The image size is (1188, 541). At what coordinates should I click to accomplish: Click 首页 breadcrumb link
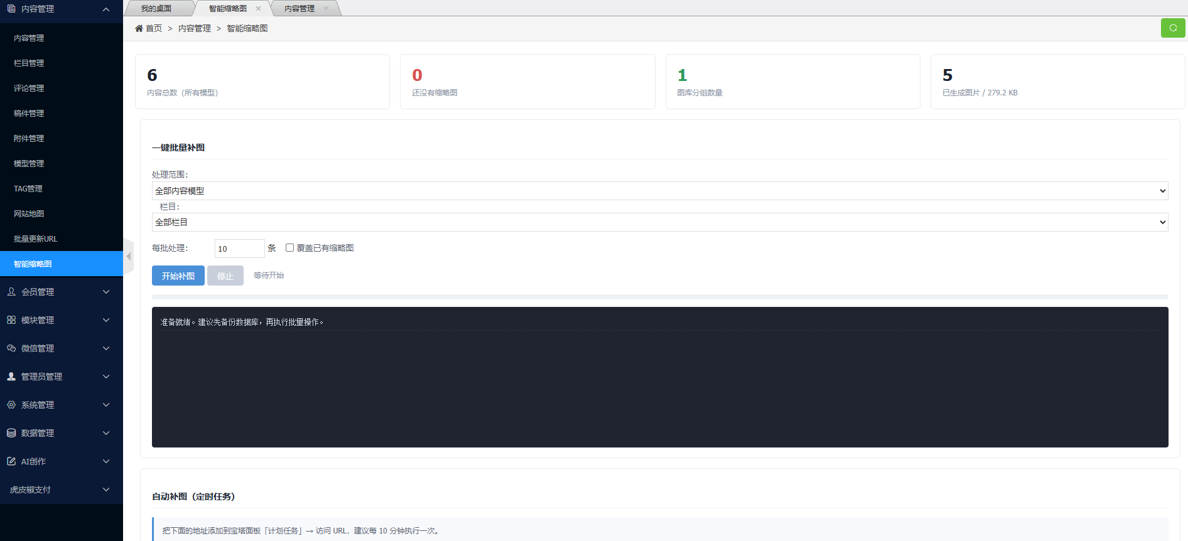[x=154, y=28]
